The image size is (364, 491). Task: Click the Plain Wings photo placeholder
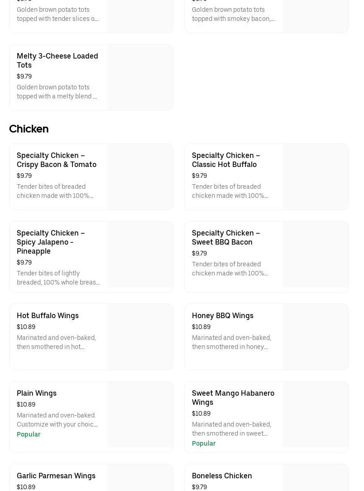coord(140,414)
